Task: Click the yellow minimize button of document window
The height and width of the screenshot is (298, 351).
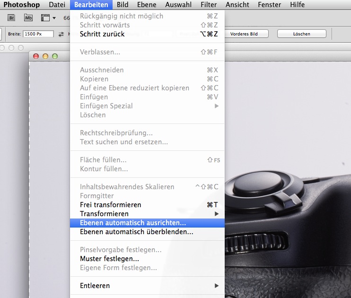Action: [x=45, y=56]
